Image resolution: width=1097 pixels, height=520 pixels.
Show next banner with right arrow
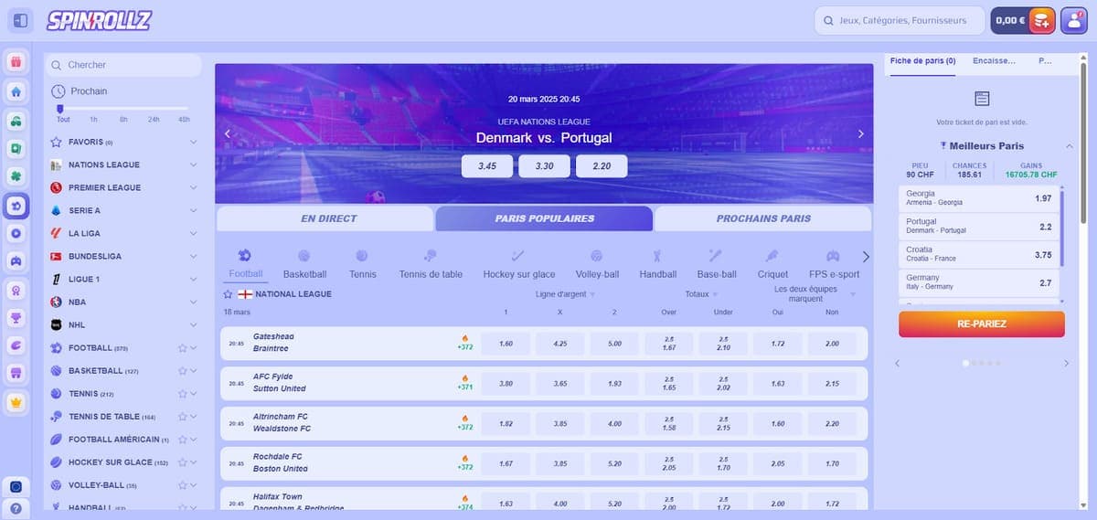click(860, 133)
